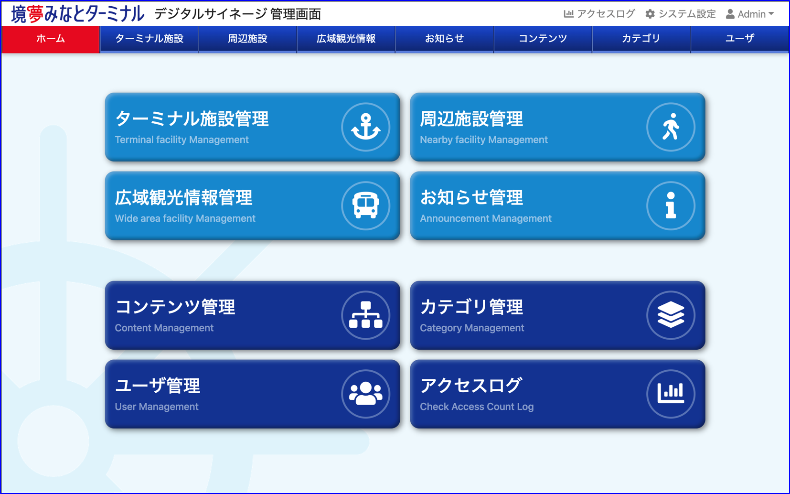
Task: Click the "Wide area facility Management" subtitle
Action: tap(185, 219)
